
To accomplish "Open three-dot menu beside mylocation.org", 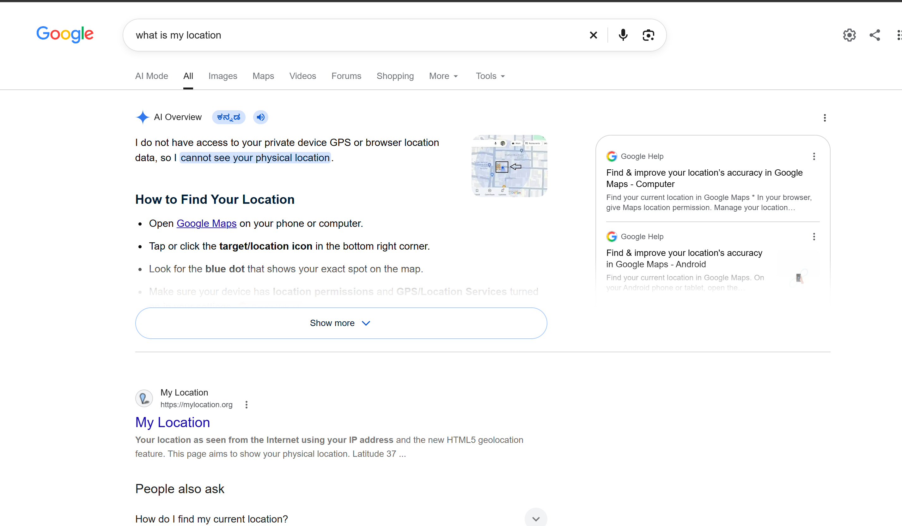I will (246, 405).
